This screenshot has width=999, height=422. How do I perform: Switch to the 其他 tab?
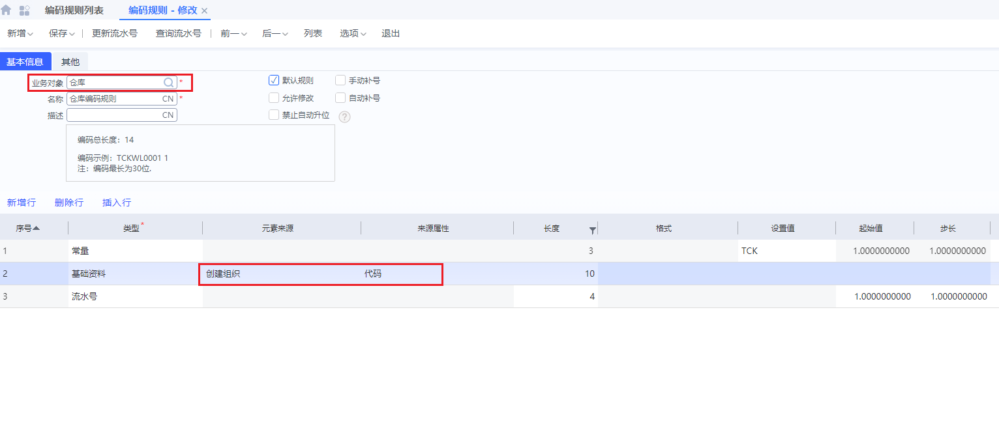[x=70, y=62]
